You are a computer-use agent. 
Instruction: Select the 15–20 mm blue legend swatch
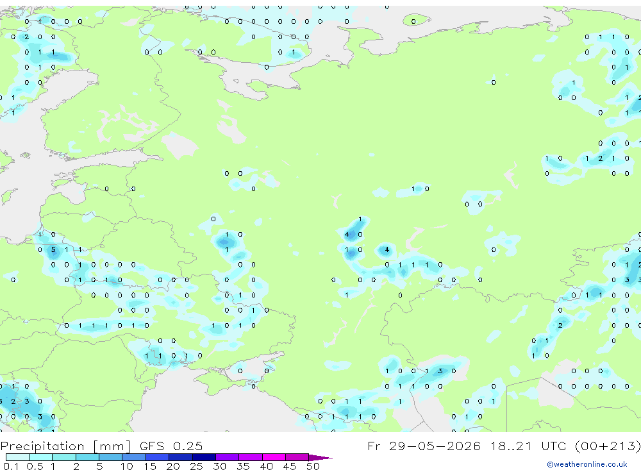[x=158, y=457]
